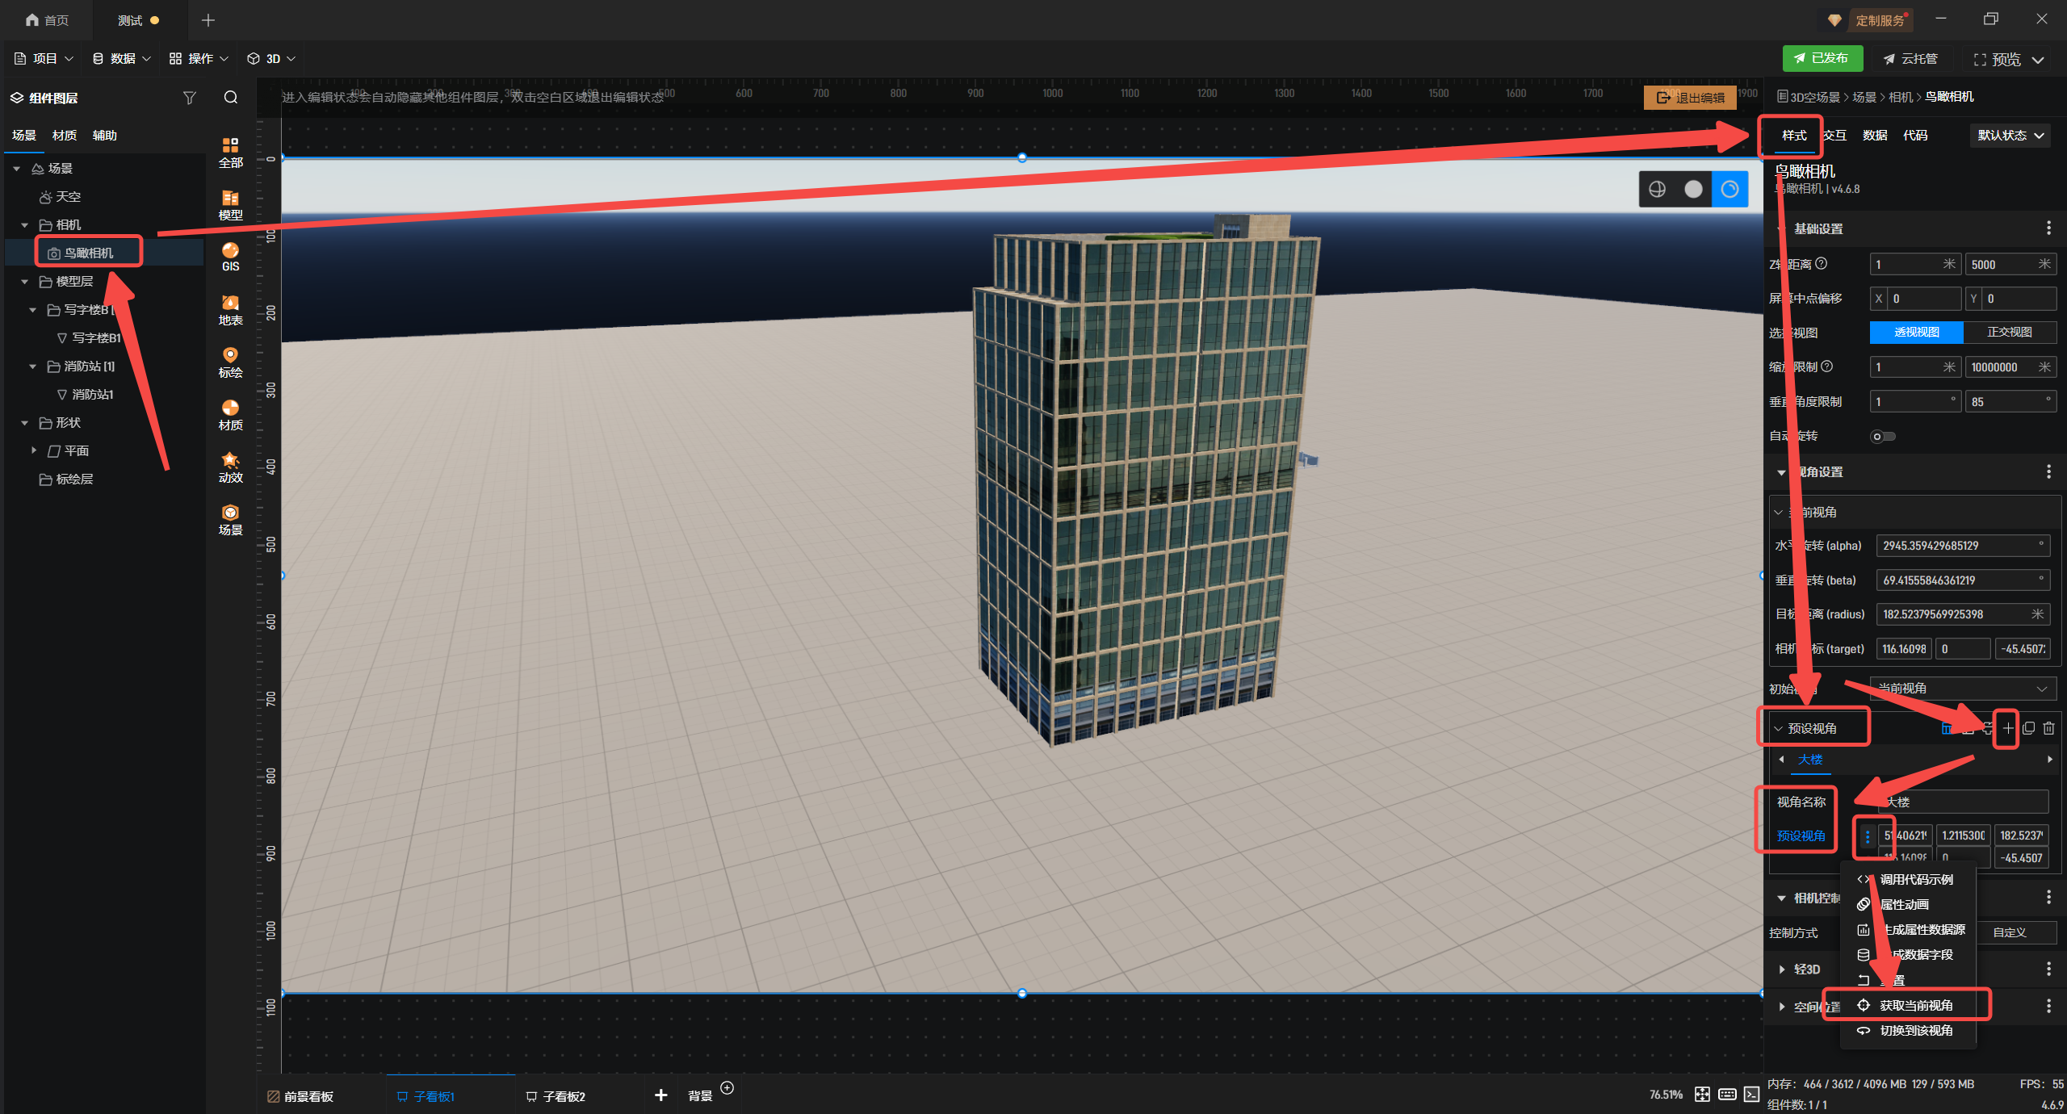Toggle the 自动旋转 auto-rotate switch
The image size is (2067, 1114).
coord(1882,437)
